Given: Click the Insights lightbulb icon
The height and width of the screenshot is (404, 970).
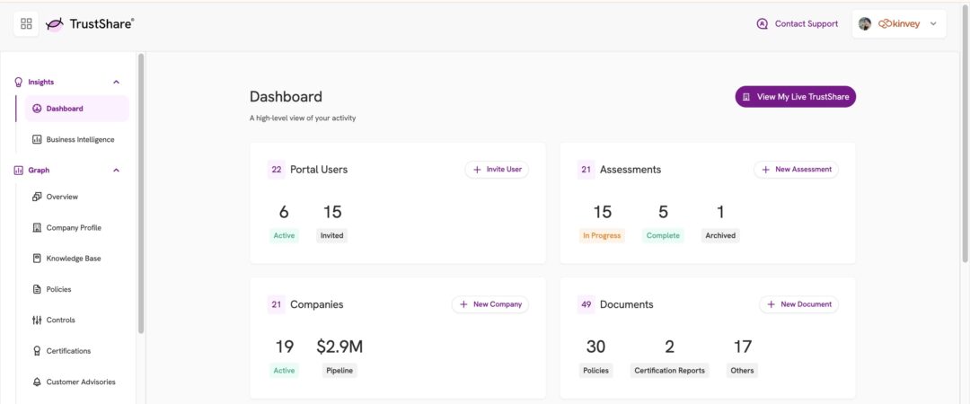Looking at the screenshot, I should pos(19,82).
